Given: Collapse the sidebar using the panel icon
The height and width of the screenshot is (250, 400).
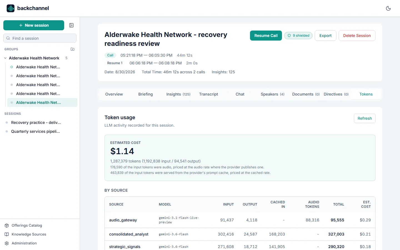Looking at the screenshot, I should [71, 25].
